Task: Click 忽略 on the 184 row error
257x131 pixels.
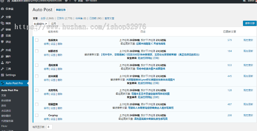Action: (x=156, y=58)
